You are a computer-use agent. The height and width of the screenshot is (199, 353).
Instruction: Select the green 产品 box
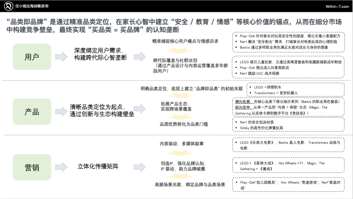32,111
